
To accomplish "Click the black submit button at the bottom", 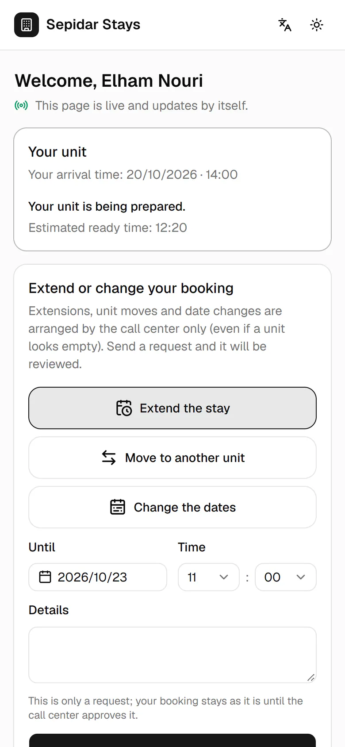I will point(172,740).
